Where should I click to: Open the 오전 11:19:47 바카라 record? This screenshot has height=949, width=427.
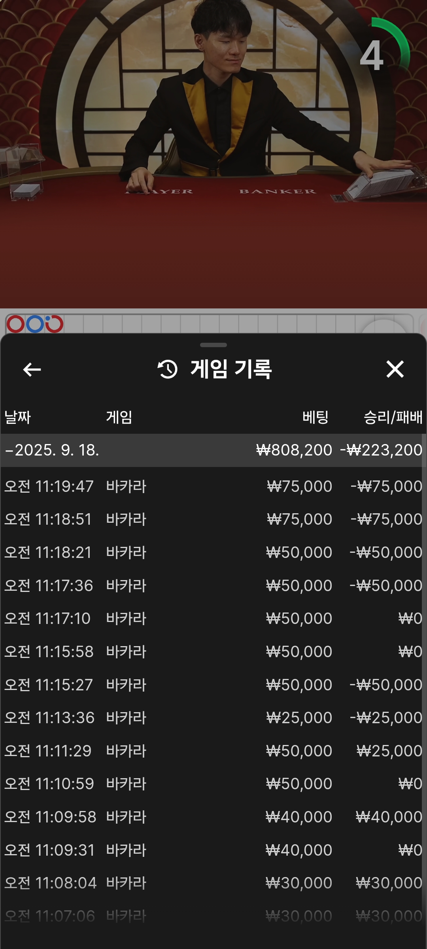coord(213,486)
